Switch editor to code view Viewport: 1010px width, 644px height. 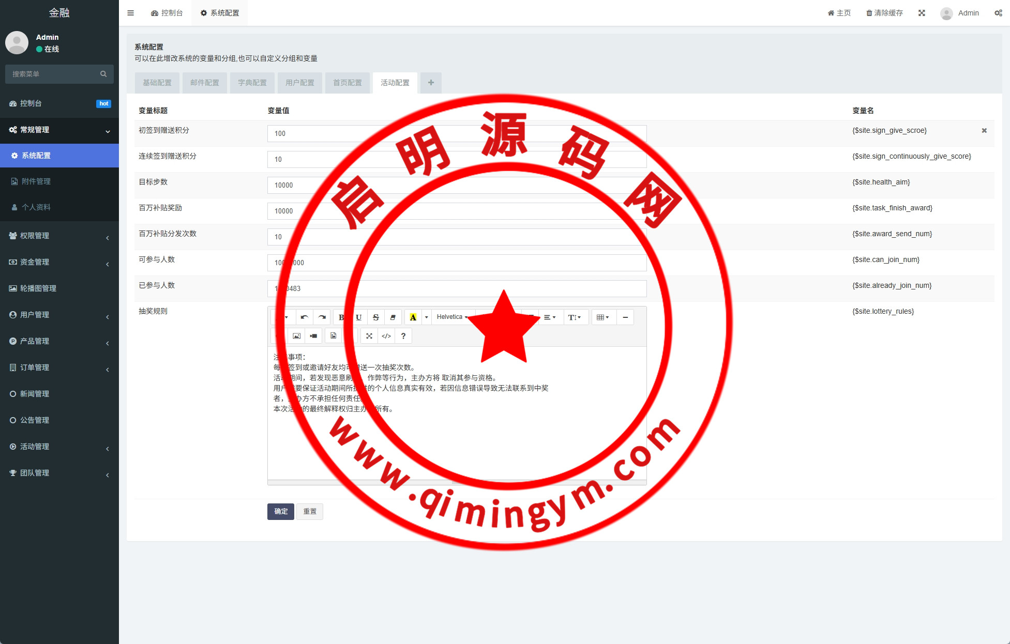point(386,336)
